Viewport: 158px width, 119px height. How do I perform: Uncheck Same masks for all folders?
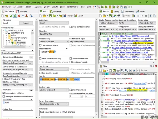(x=3, y=93)
